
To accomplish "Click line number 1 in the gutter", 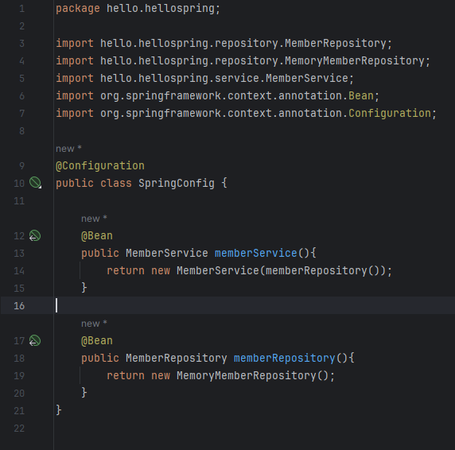I will point(21,9).
